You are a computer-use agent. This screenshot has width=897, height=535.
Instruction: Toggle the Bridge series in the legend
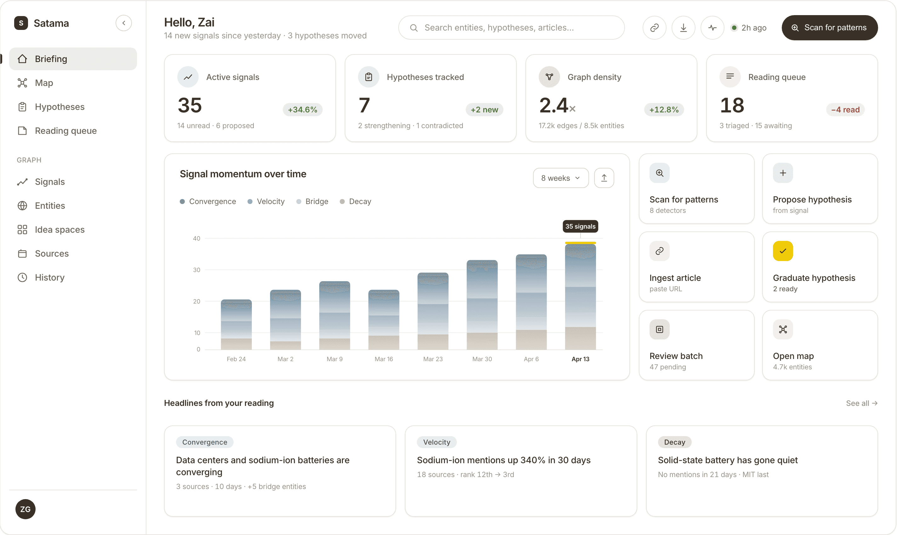312,201
